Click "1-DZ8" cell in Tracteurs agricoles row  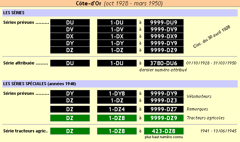tap(117, 118)
